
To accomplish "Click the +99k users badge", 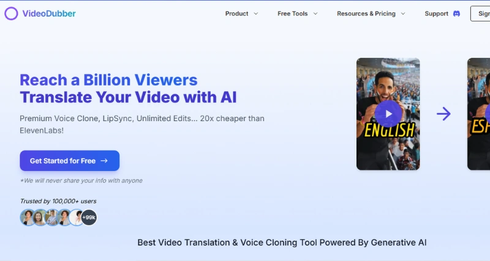I will pos(89,218).
